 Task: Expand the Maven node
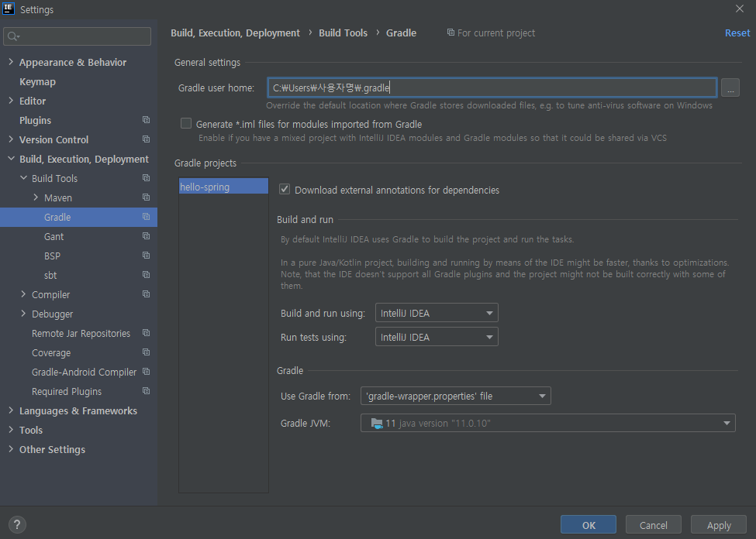click(36, 197)
